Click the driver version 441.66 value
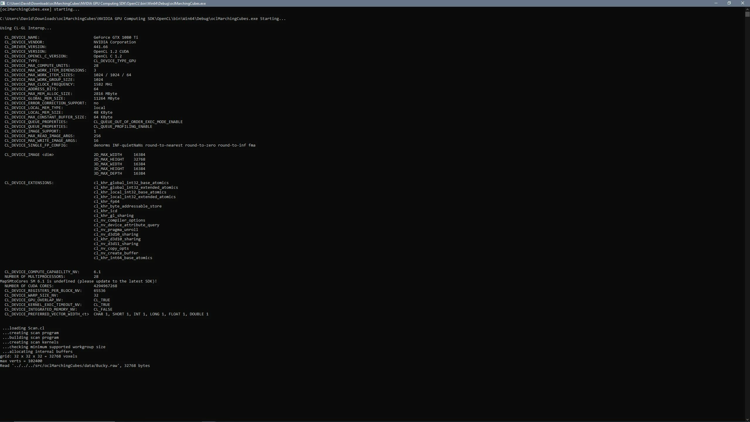Viewport: 750px width, 422px height. pos(100,47)
